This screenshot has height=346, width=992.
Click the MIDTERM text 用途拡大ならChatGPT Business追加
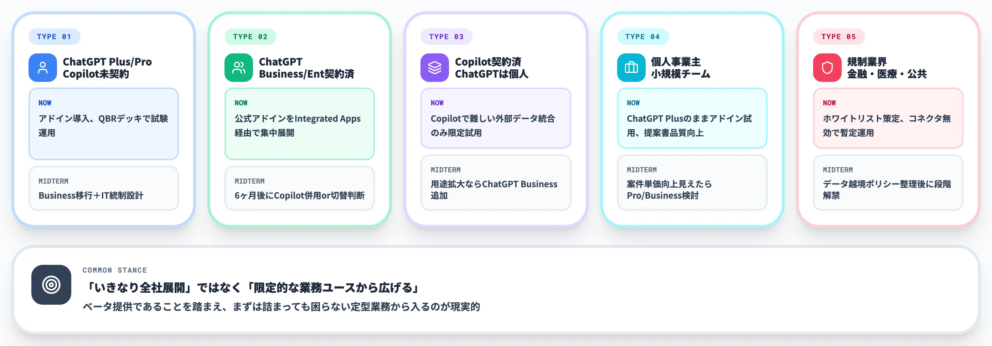point(494,190)
